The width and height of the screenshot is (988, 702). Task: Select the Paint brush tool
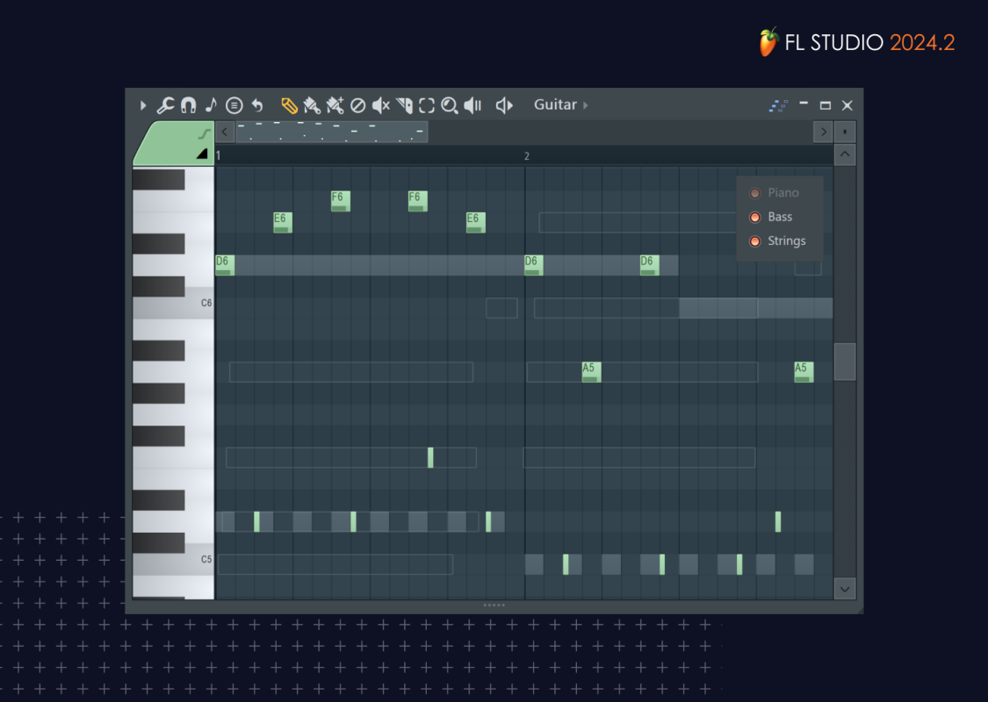point(312,105)
